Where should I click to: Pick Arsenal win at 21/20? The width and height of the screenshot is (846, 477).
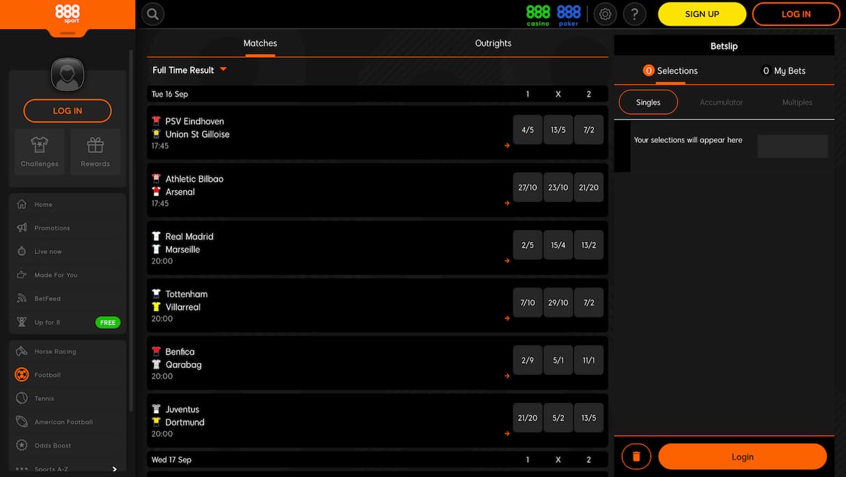(589, 187)
